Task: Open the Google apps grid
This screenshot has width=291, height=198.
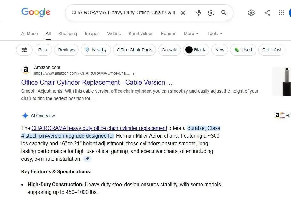Action: pyautogui.click(x=281, y=13)
